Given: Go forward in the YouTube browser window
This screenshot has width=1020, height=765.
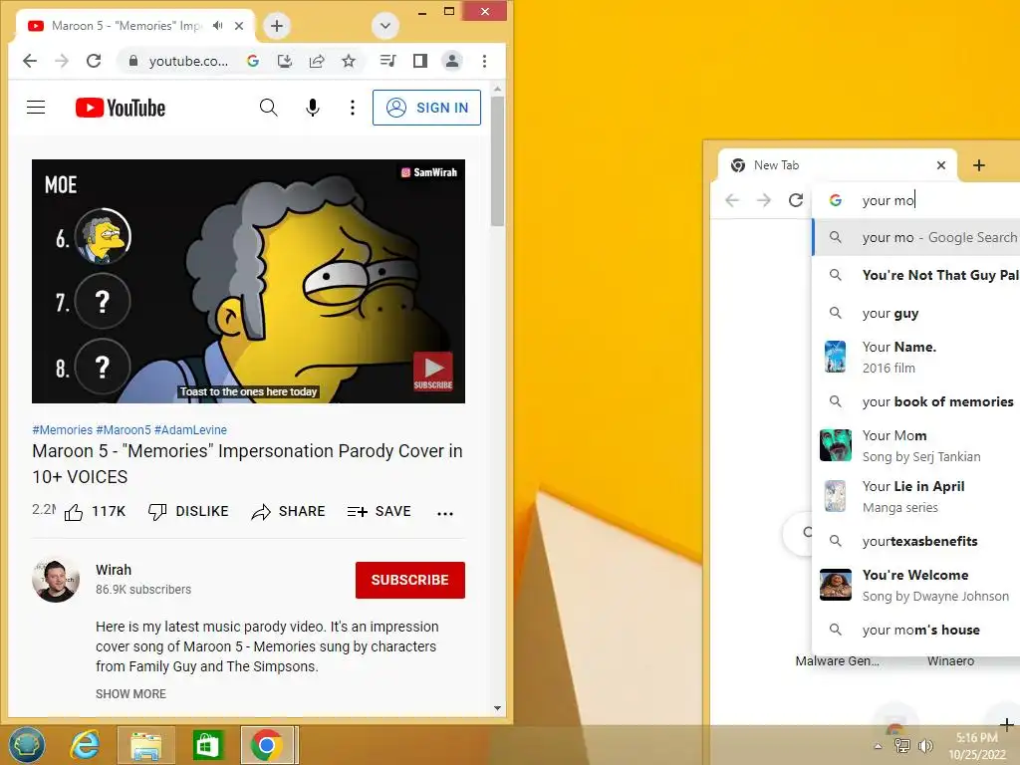Looking at the screenshot, I should (x=62, y=61).
